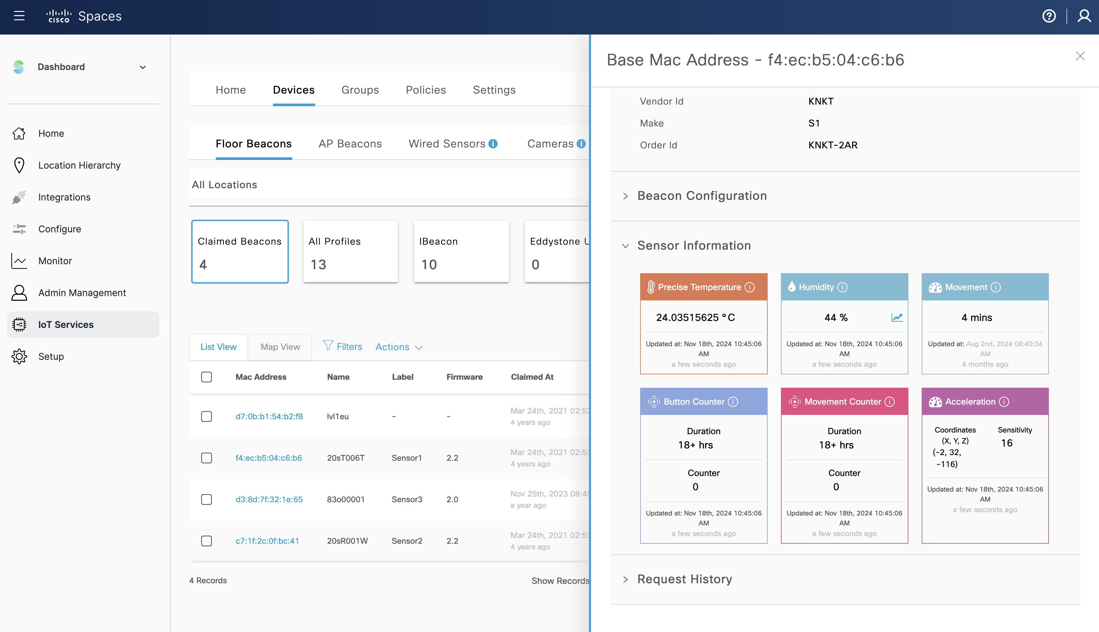1099x632 pixels.
Task: Open the c7:1f:2c:0f:bc:41 mac address link
Action: [267, 541]
